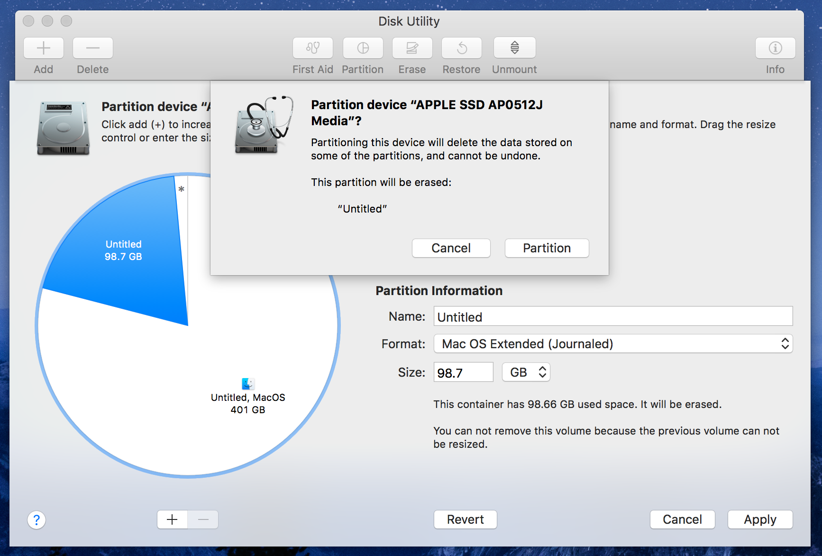Select the Partition toolbar icon
The width and height of the screenshot is (822, 556).
363,48
